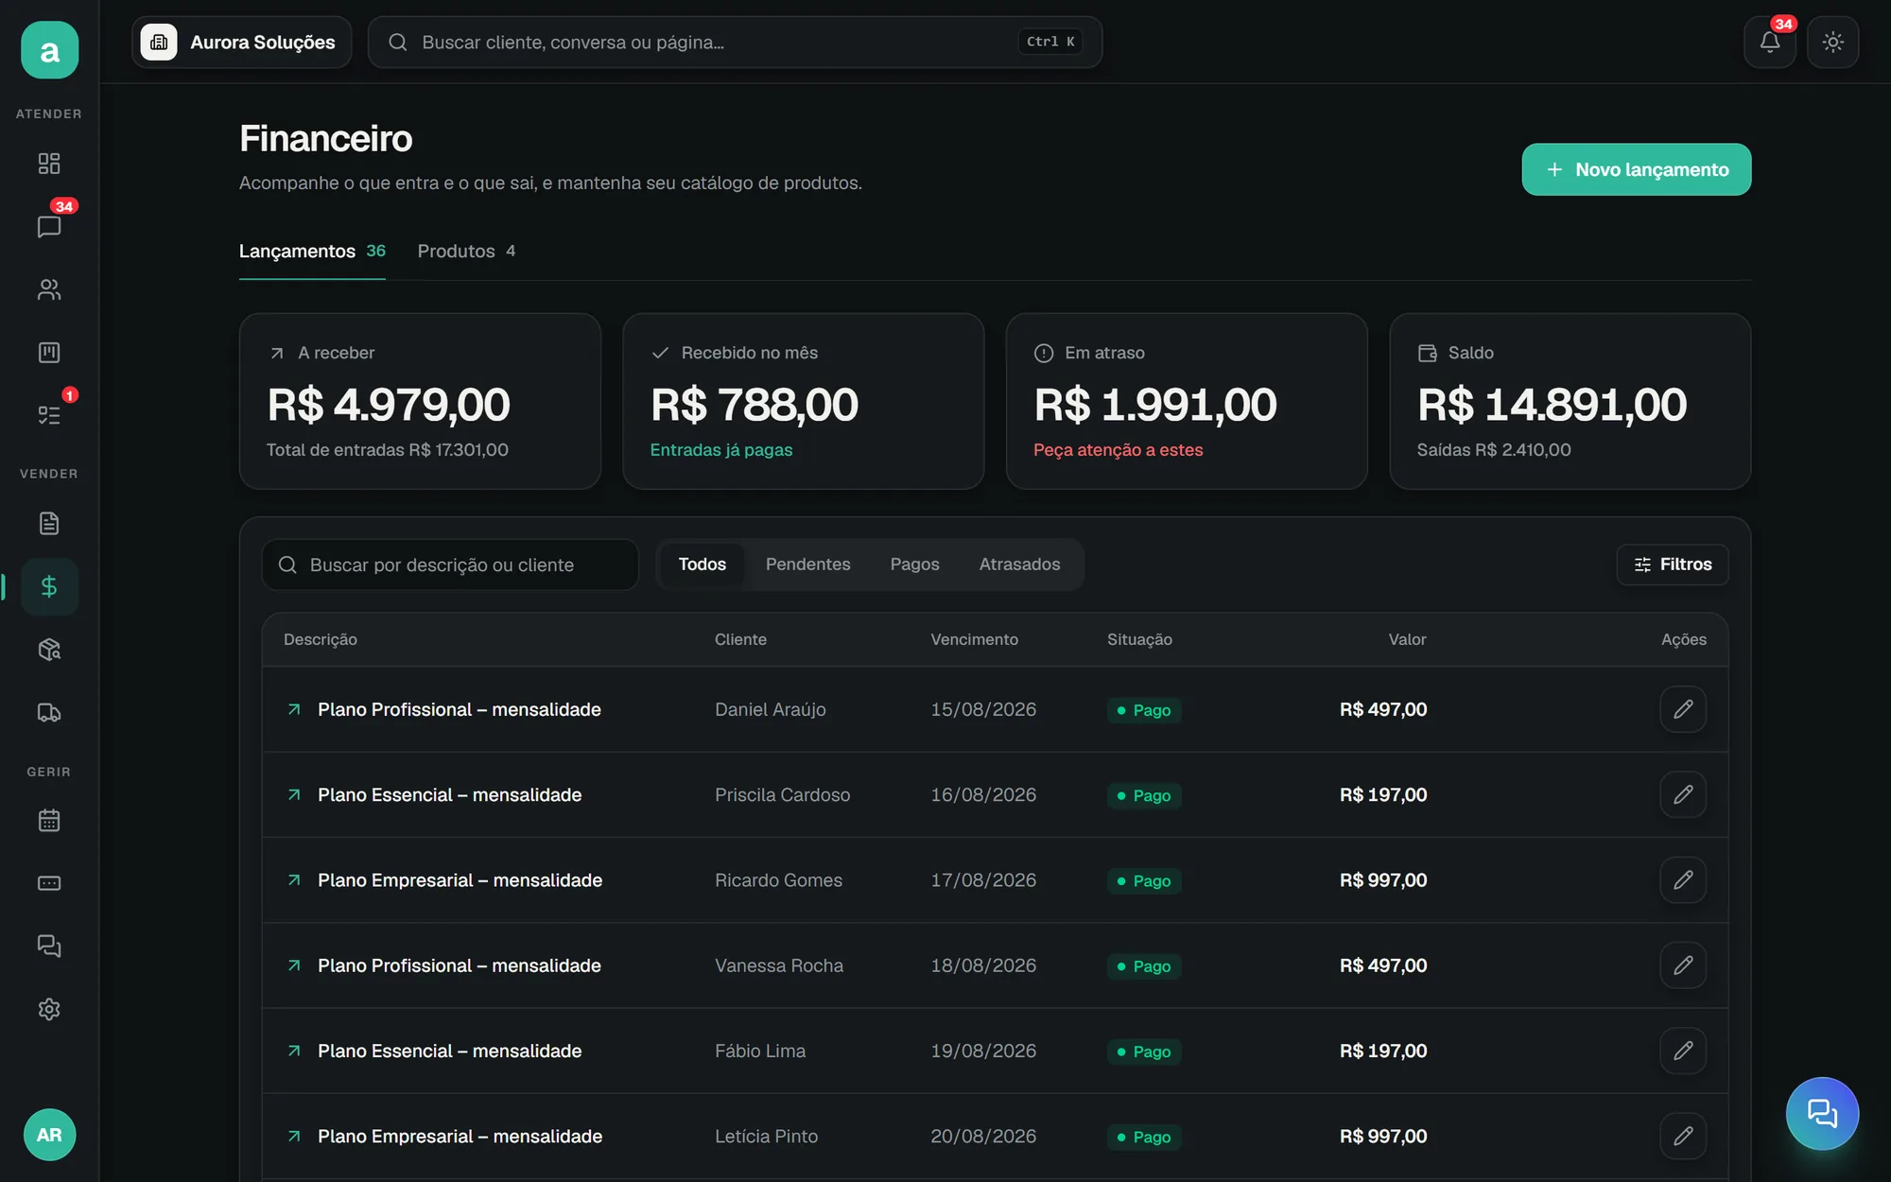Open the document icon under Vender
The height and width of the screenshot is (1182, 1891).
coord(49,523)
